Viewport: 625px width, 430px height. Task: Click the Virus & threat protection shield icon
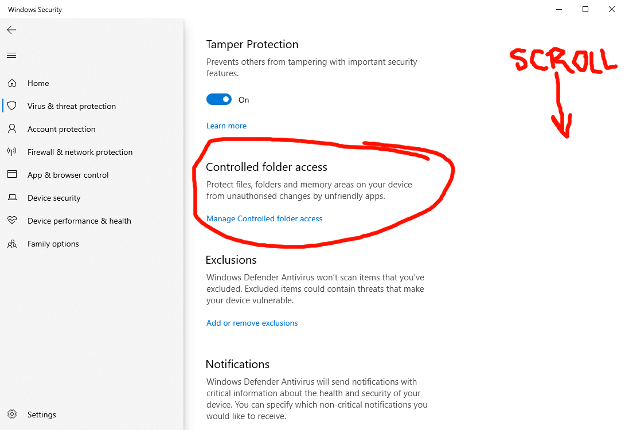point(12,105)
